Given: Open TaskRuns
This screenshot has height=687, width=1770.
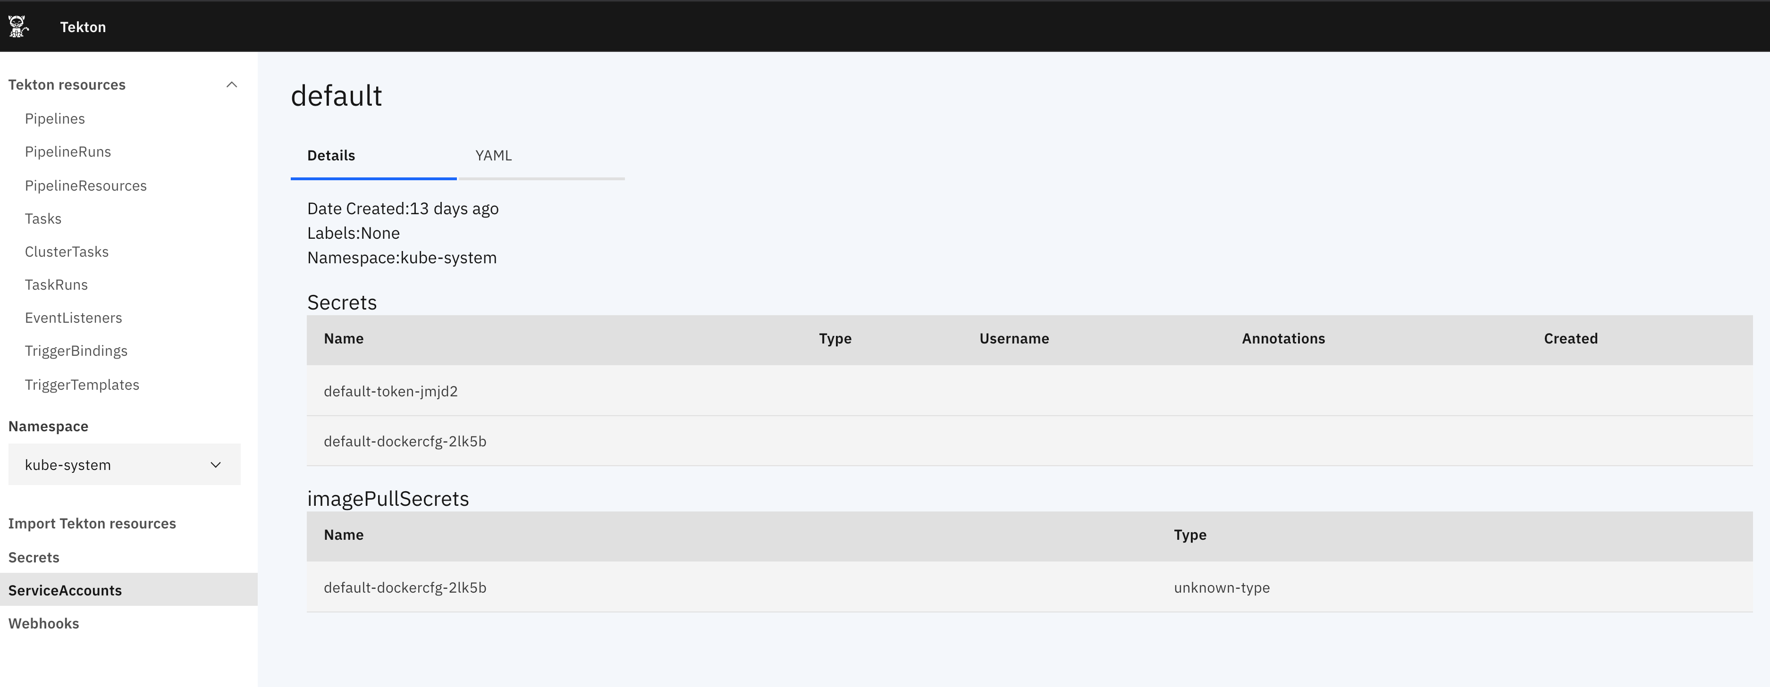Looking at the screenshot, I should pos(56,285).
